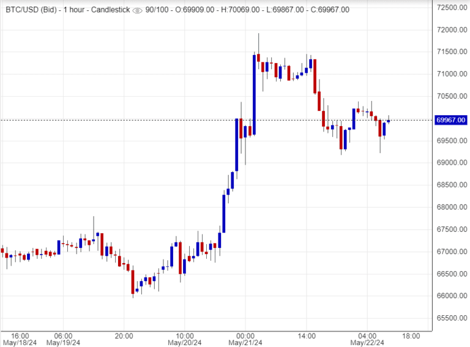This screenshot has width=470, height=347.
Task: Click the 14:00 time axis label
Action: (x=307, y=335)
